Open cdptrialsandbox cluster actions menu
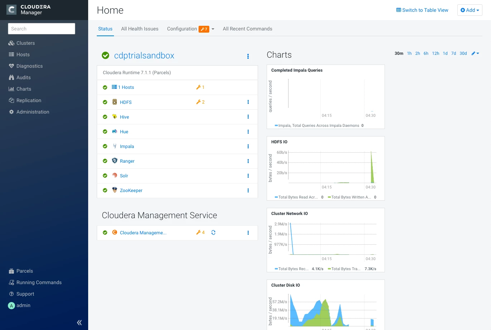 pos(248,56)
